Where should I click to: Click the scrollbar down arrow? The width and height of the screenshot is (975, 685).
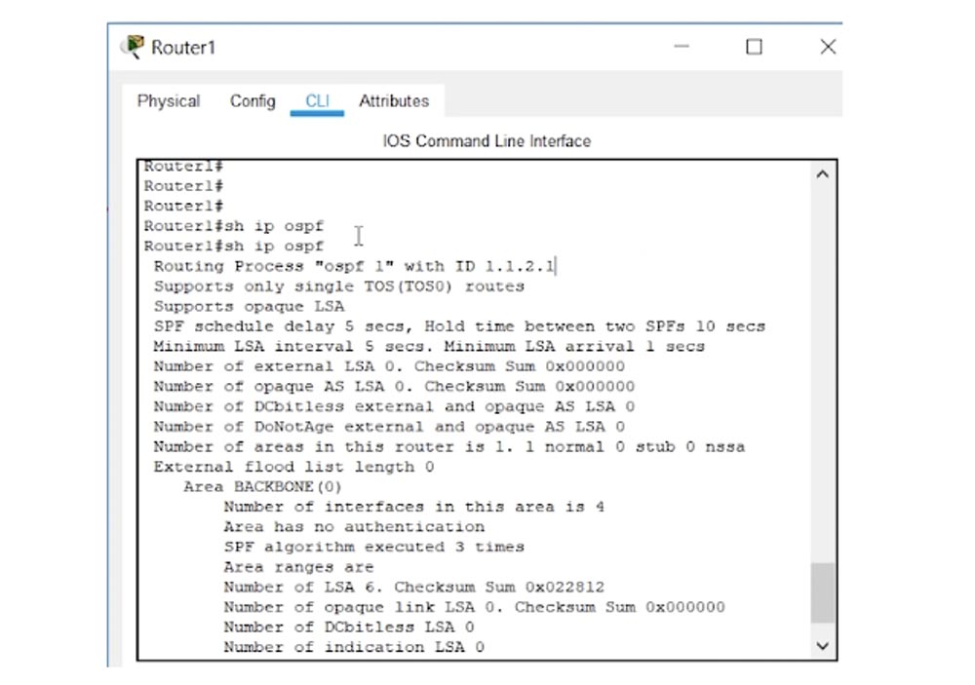tap(822, 645)
